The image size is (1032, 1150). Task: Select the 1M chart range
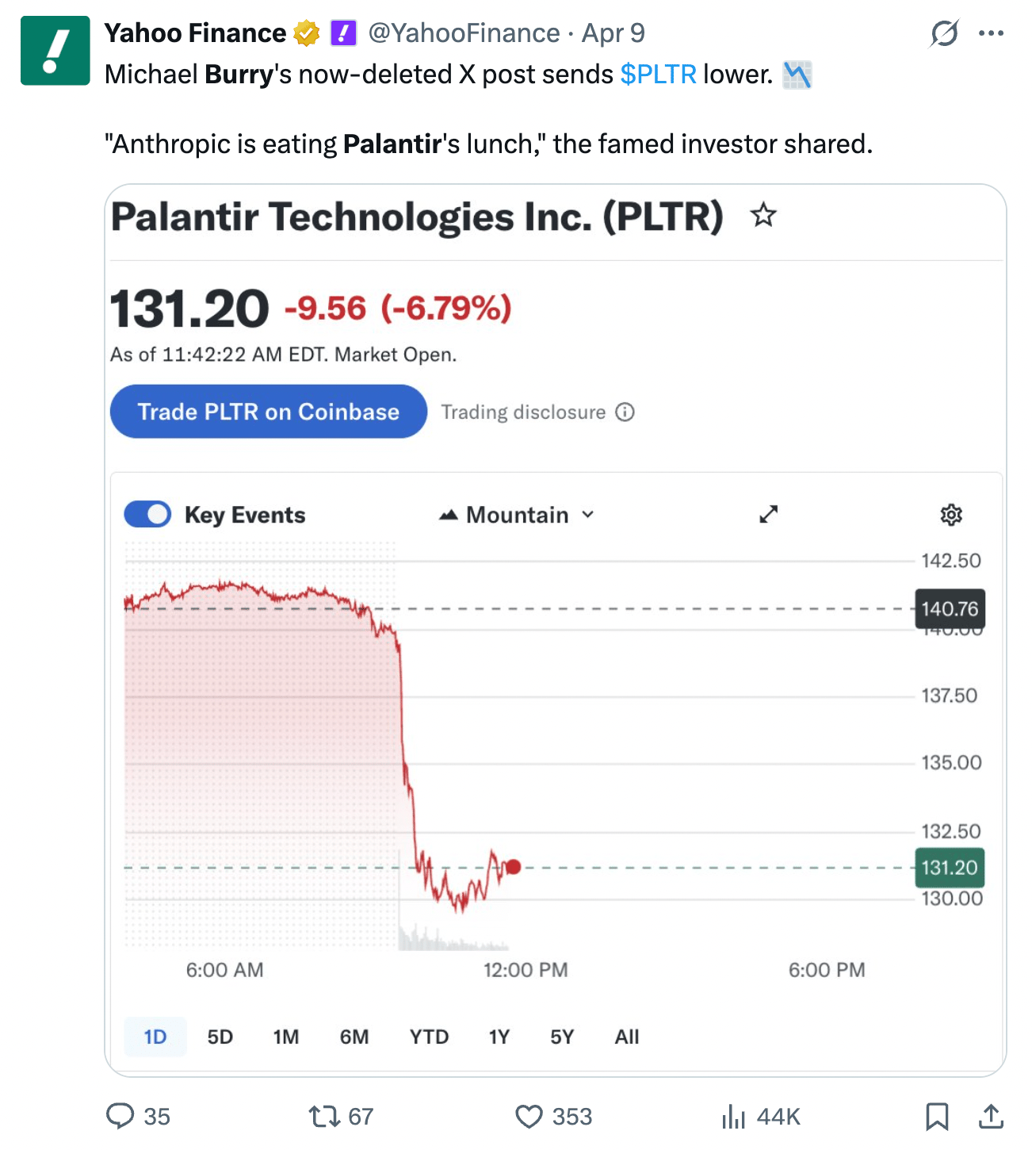[285, 1037]
